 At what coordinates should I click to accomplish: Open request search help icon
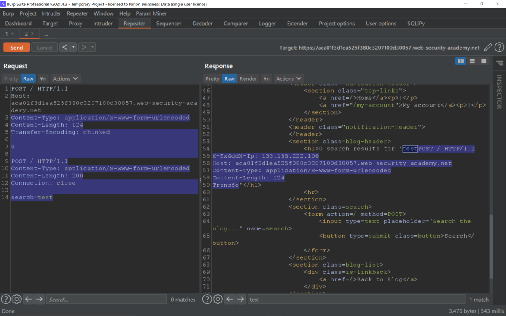(5, 299)
